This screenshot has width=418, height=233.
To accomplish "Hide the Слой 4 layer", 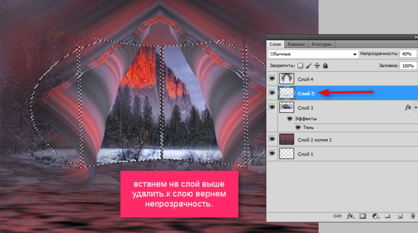I will click(272, 79).
